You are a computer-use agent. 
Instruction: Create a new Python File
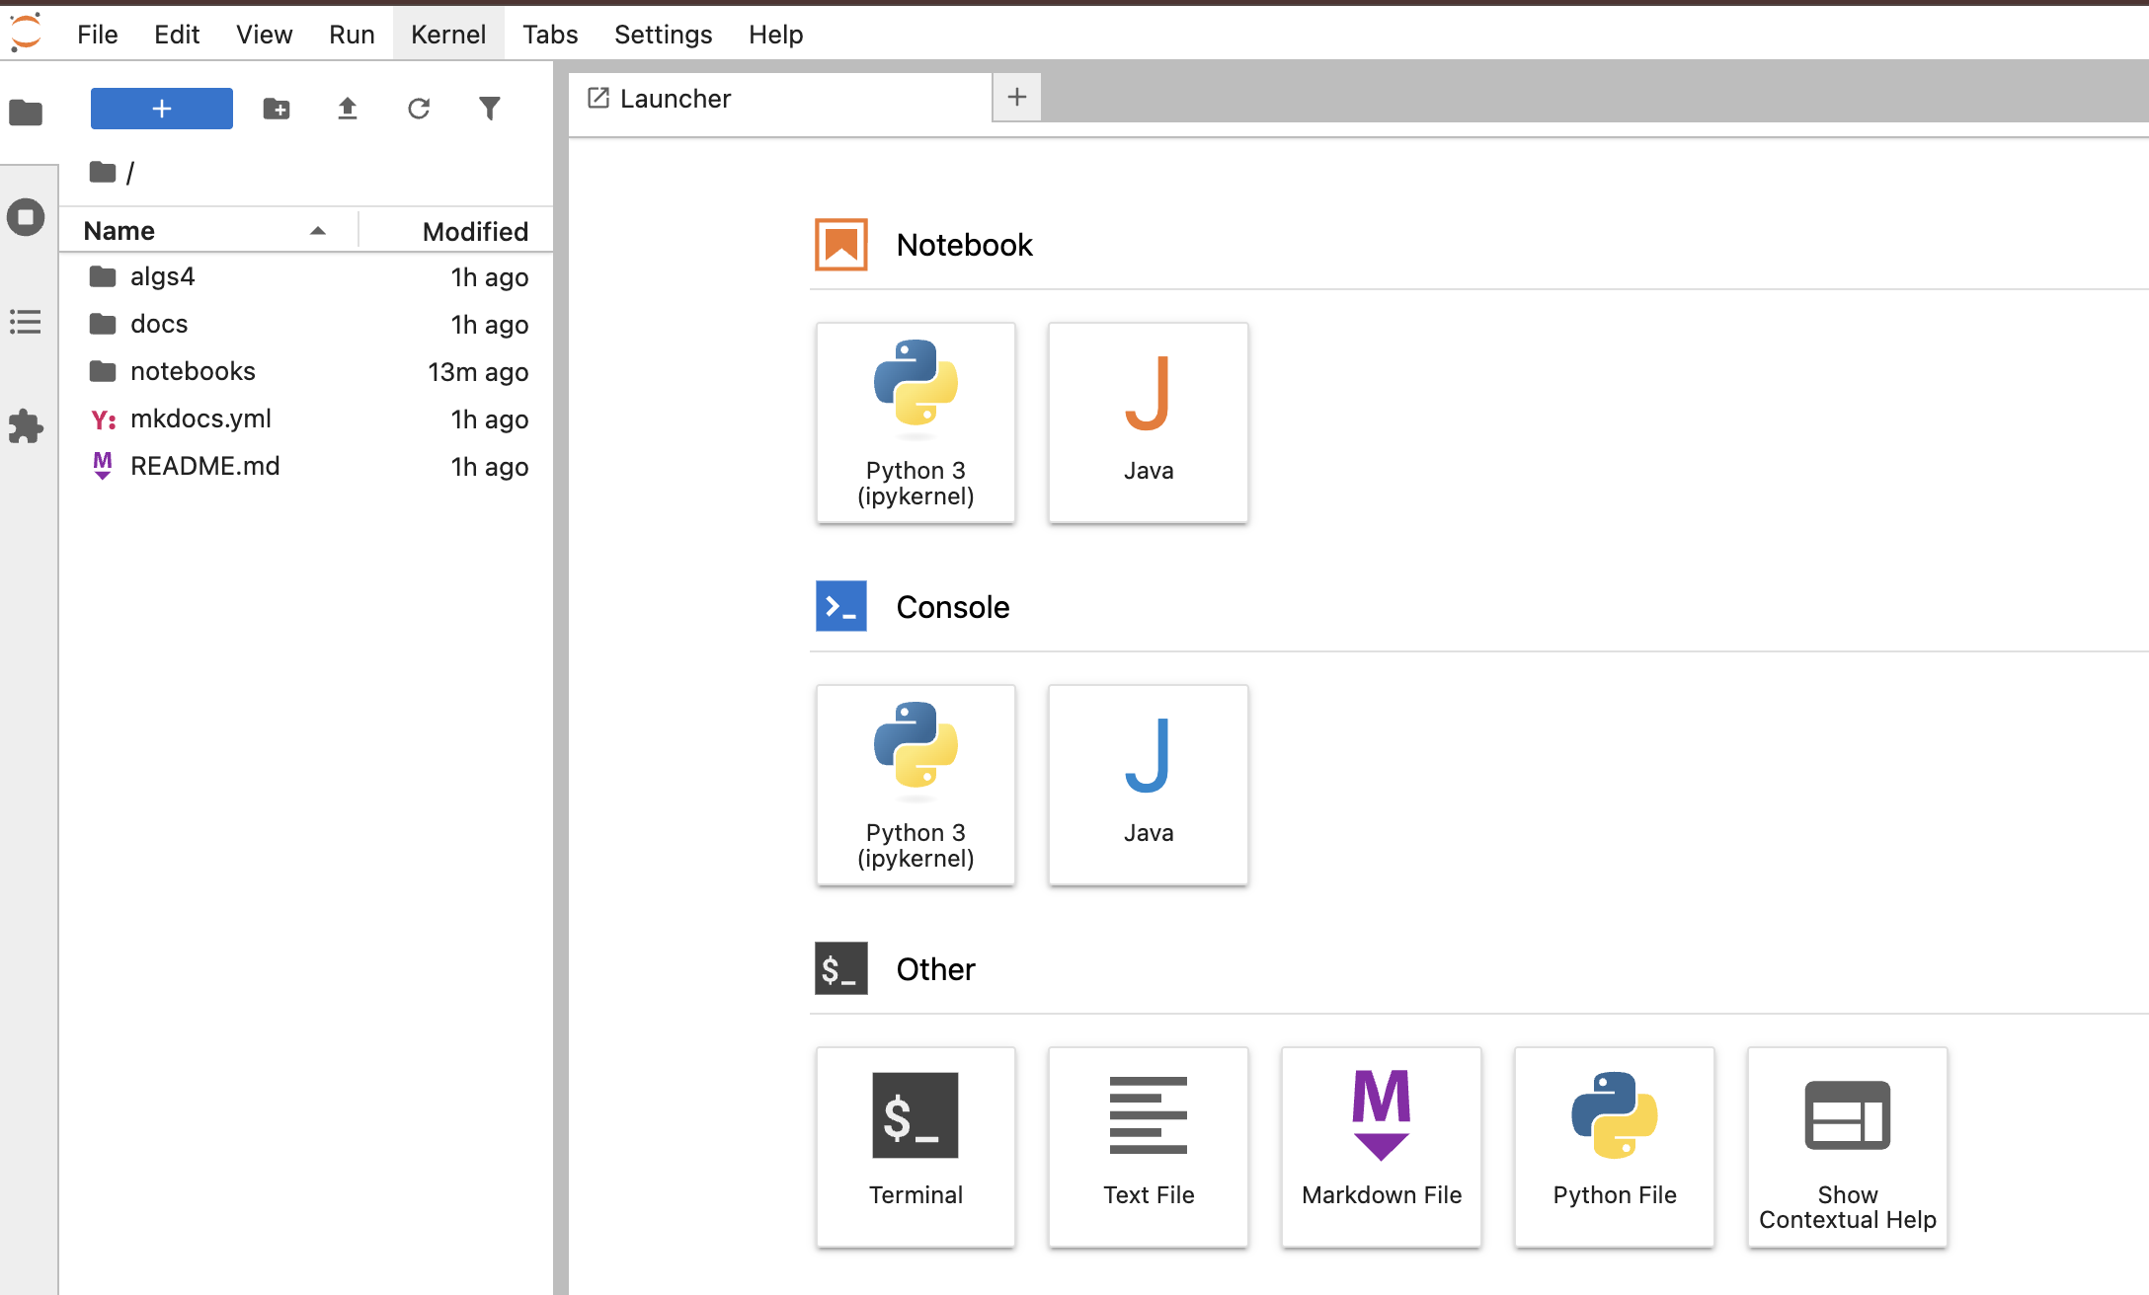point(1615,1147)
